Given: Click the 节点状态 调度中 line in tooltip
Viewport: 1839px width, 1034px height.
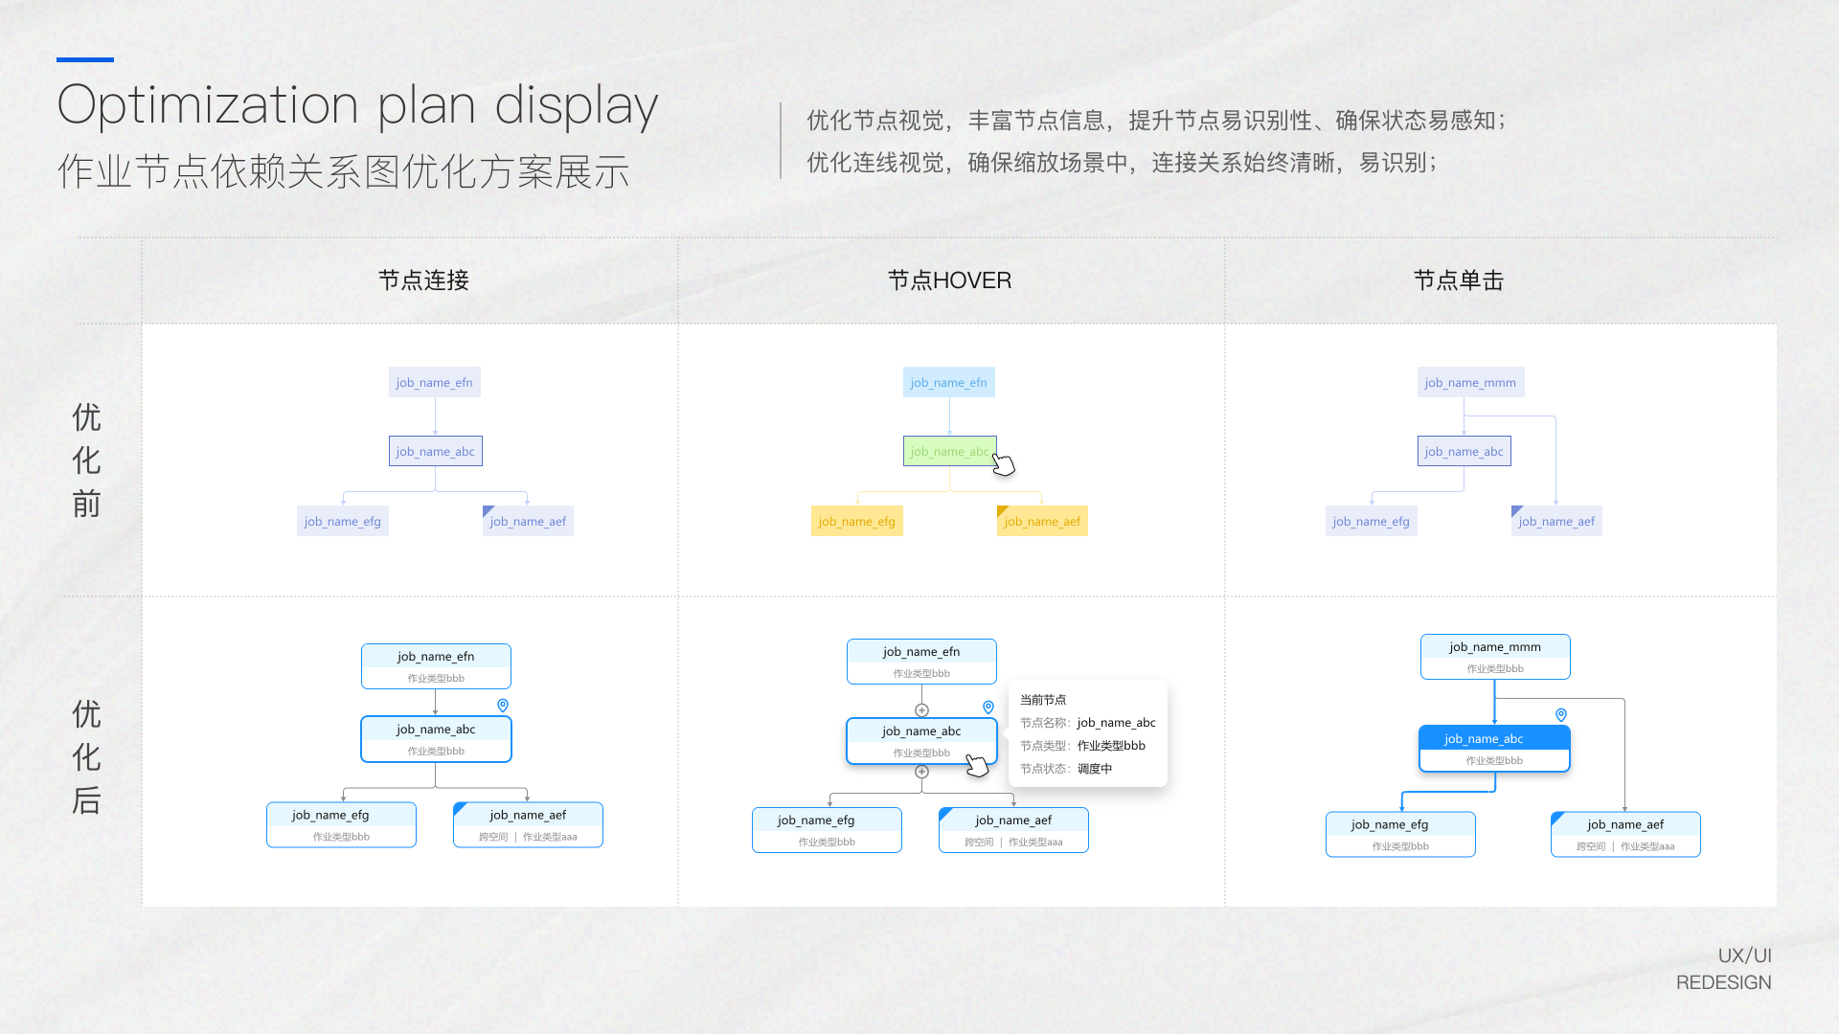Looking at the screenshot, I should [1065, 769].
